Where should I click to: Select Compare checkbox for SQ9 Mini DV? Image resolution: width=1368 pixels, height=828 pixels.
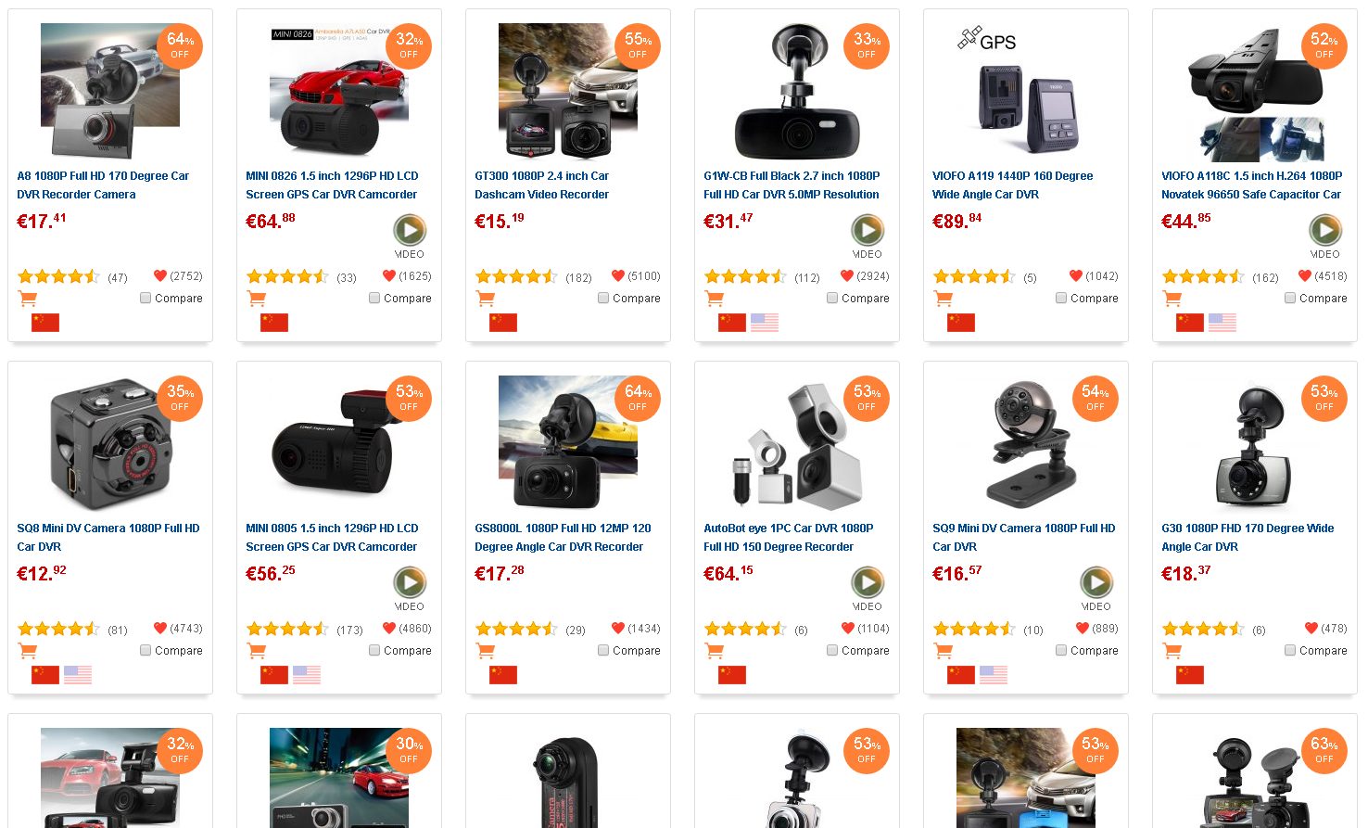click(1061, 650)
